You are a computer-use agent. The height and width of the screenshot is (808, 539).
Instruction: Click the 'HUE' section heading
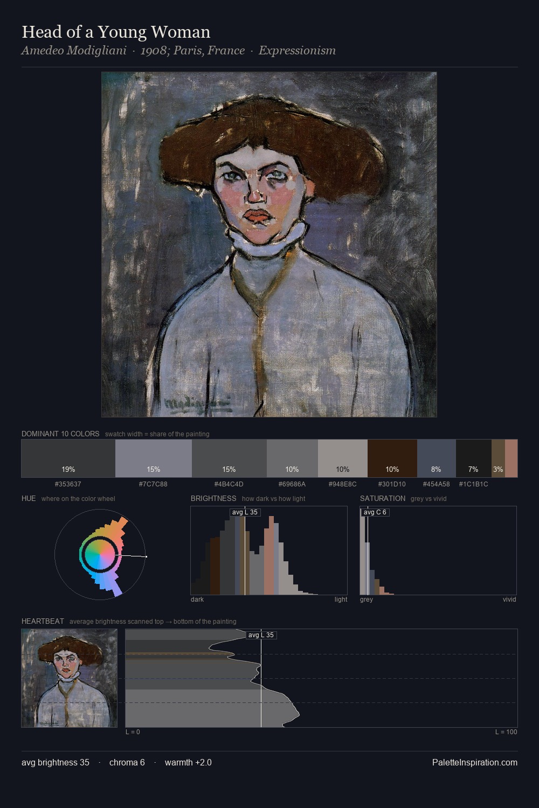29,498
